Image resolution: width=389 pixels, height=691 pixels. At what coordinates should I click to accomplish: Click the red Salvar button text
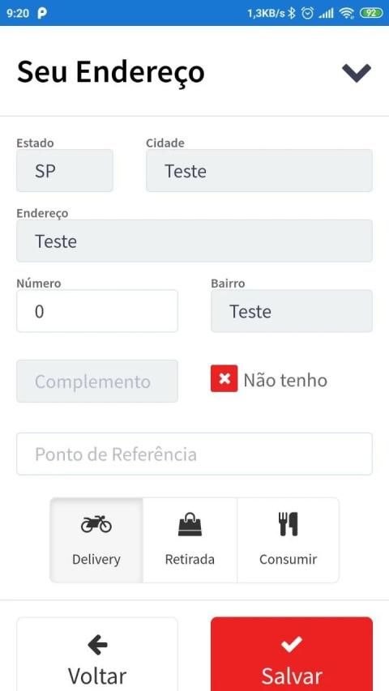(x=292, y=676)
